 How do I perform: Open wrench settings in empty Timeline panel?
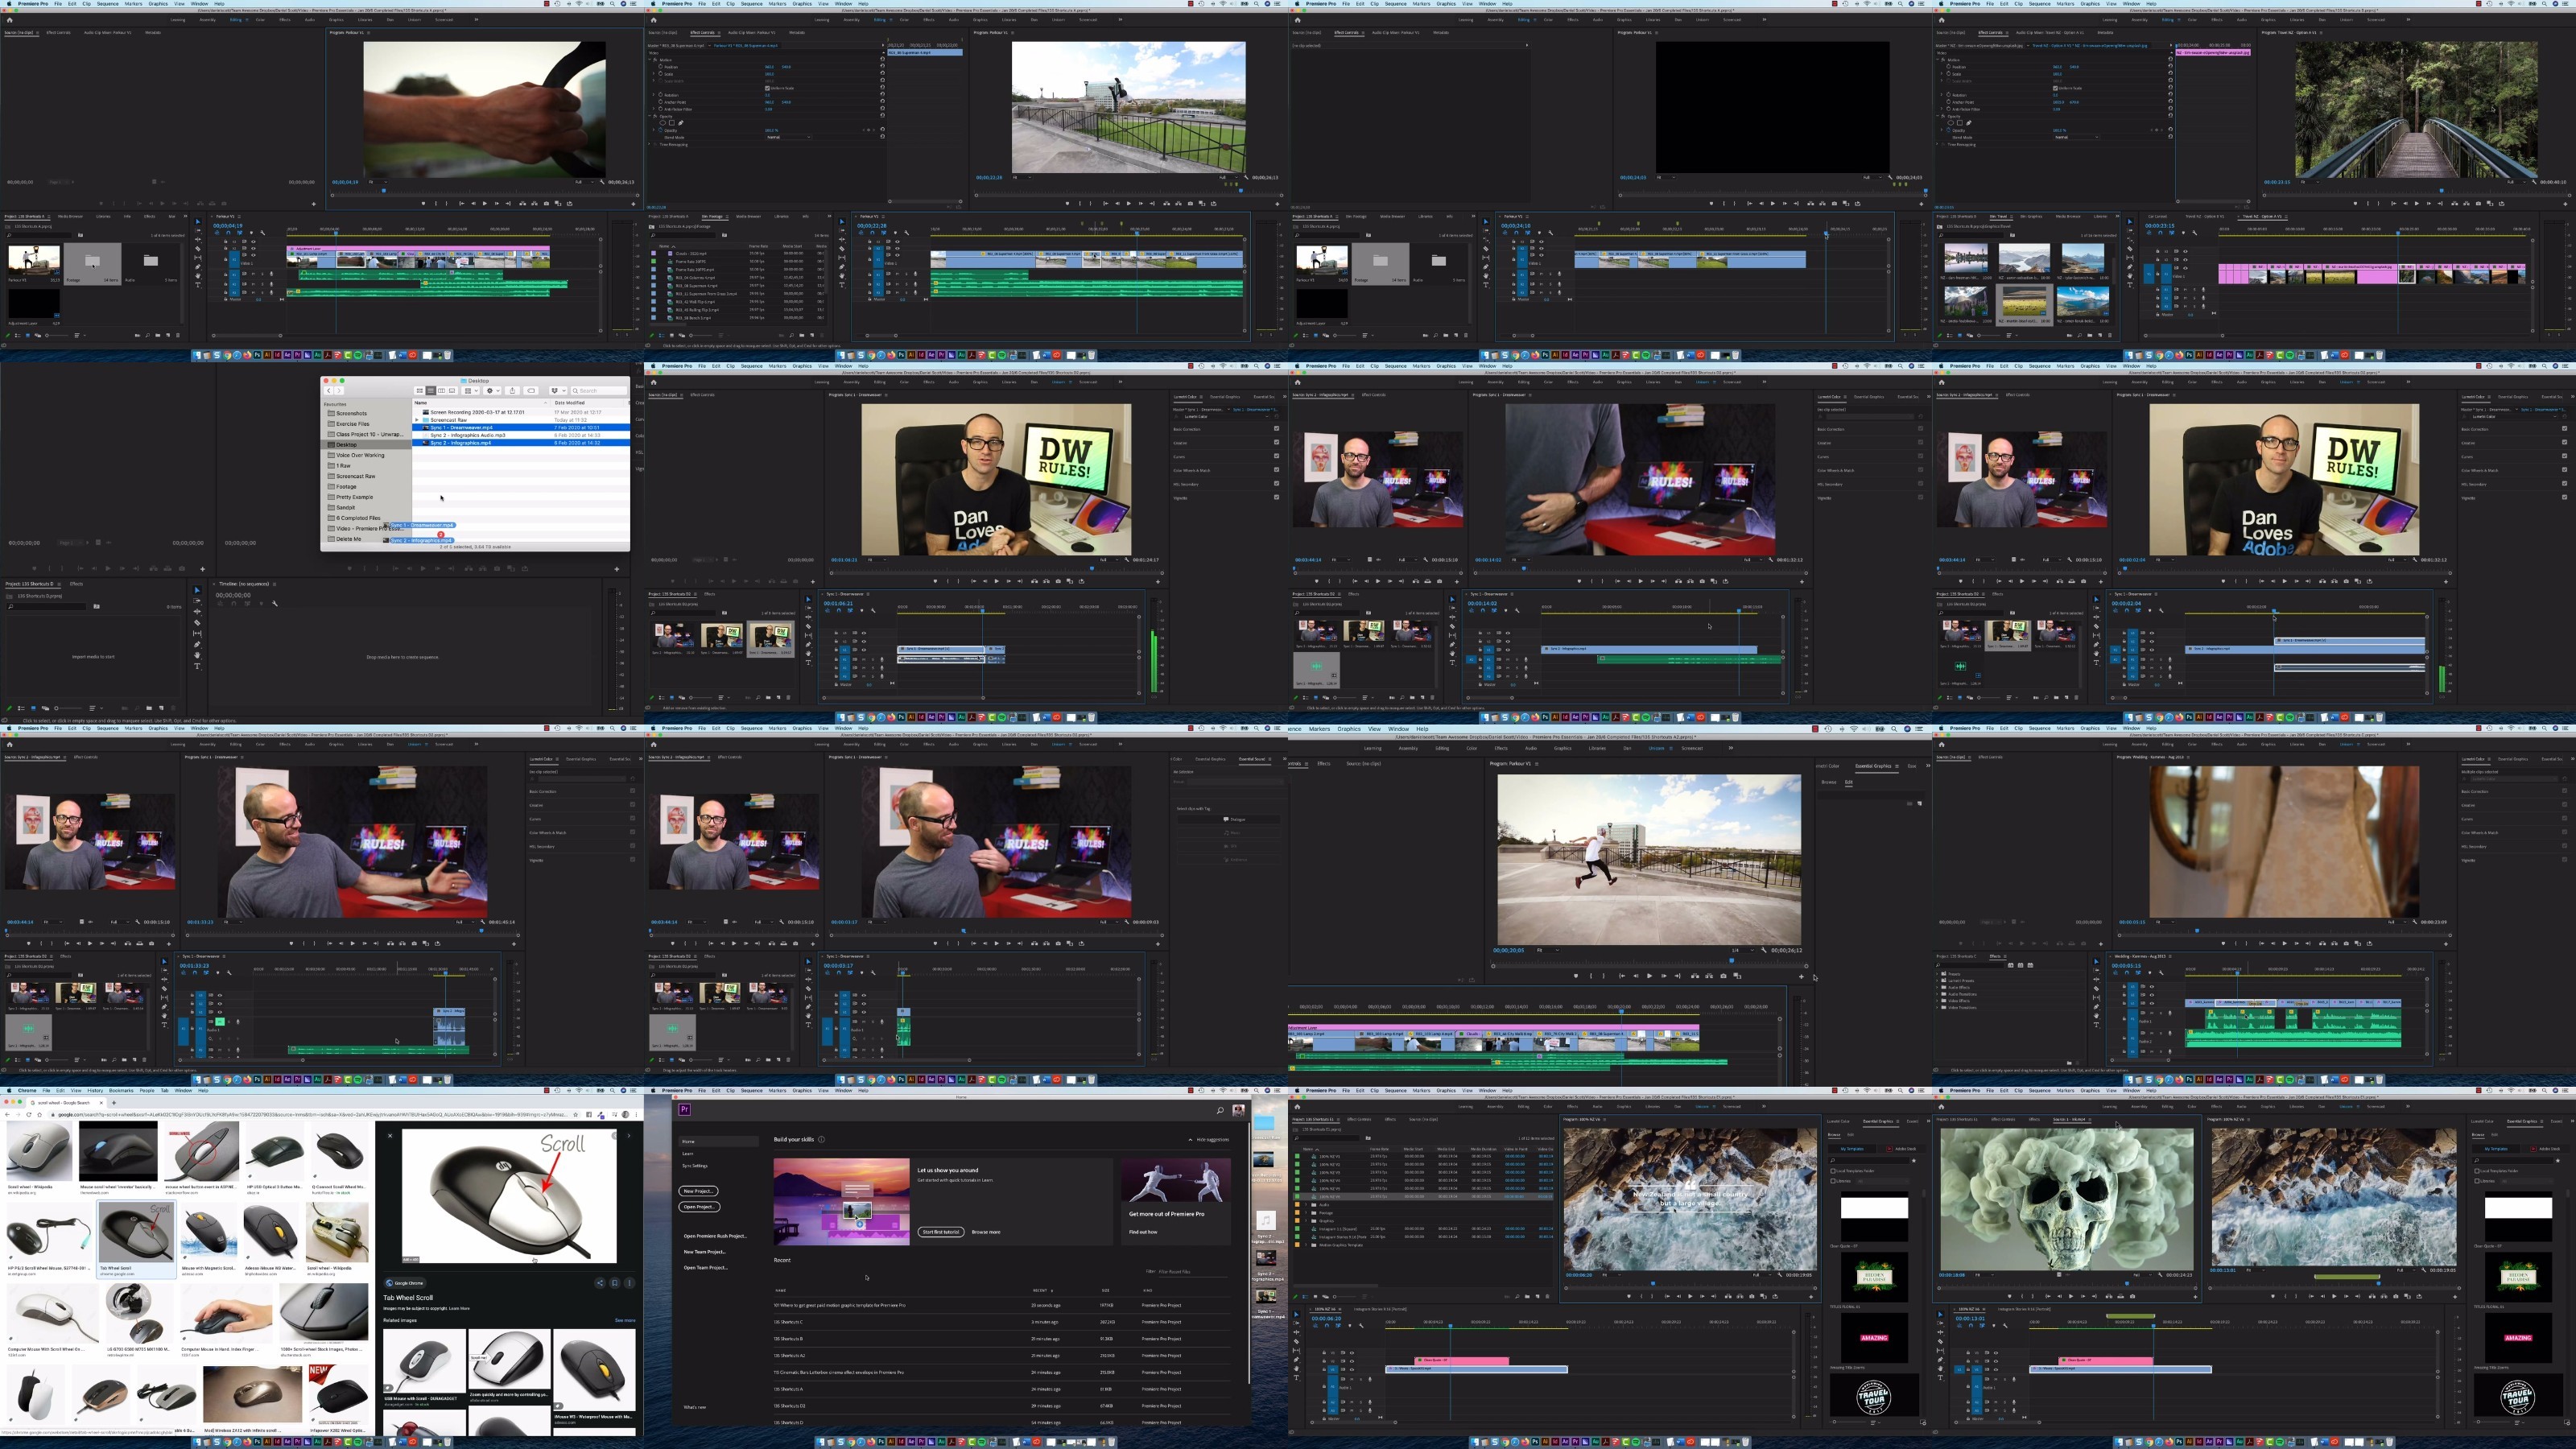coord(275,604)
